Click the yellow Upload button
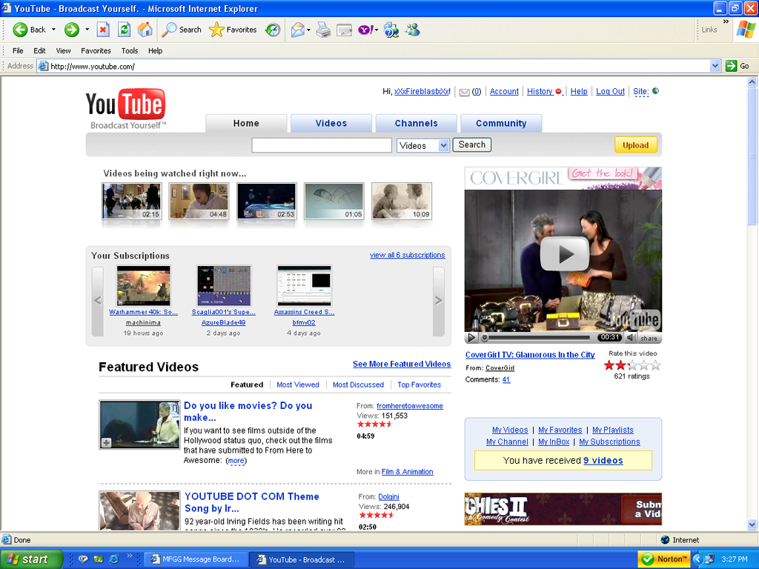The image size is (759, 569). [x=635, y=145]
